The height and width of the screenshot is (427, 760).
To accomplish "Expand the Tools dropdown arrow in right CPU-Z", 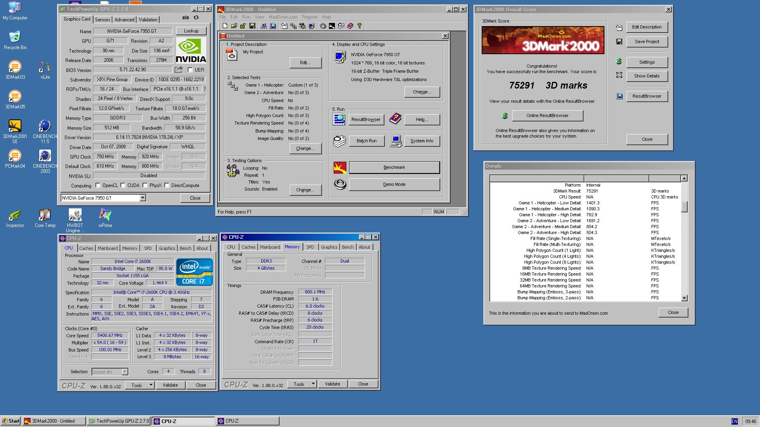I will [x=313, y=384].
